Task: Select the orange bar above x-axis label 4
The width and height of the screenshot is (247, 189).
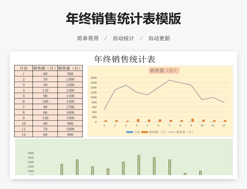Action: click(x=138, y=120)
